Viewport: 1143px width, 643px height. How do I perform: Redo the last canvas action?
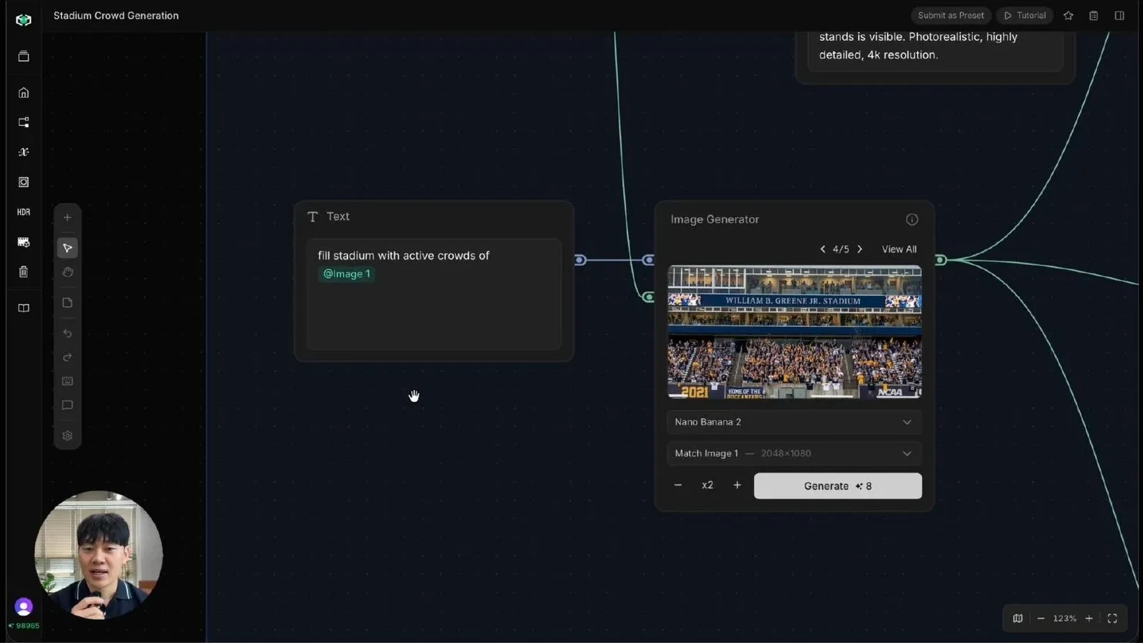click(x=68, y=357)
